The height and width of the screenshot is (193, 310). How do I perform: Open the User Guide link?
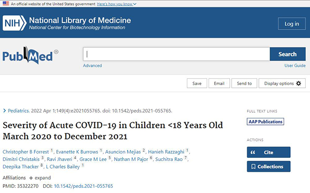point(295,66)
